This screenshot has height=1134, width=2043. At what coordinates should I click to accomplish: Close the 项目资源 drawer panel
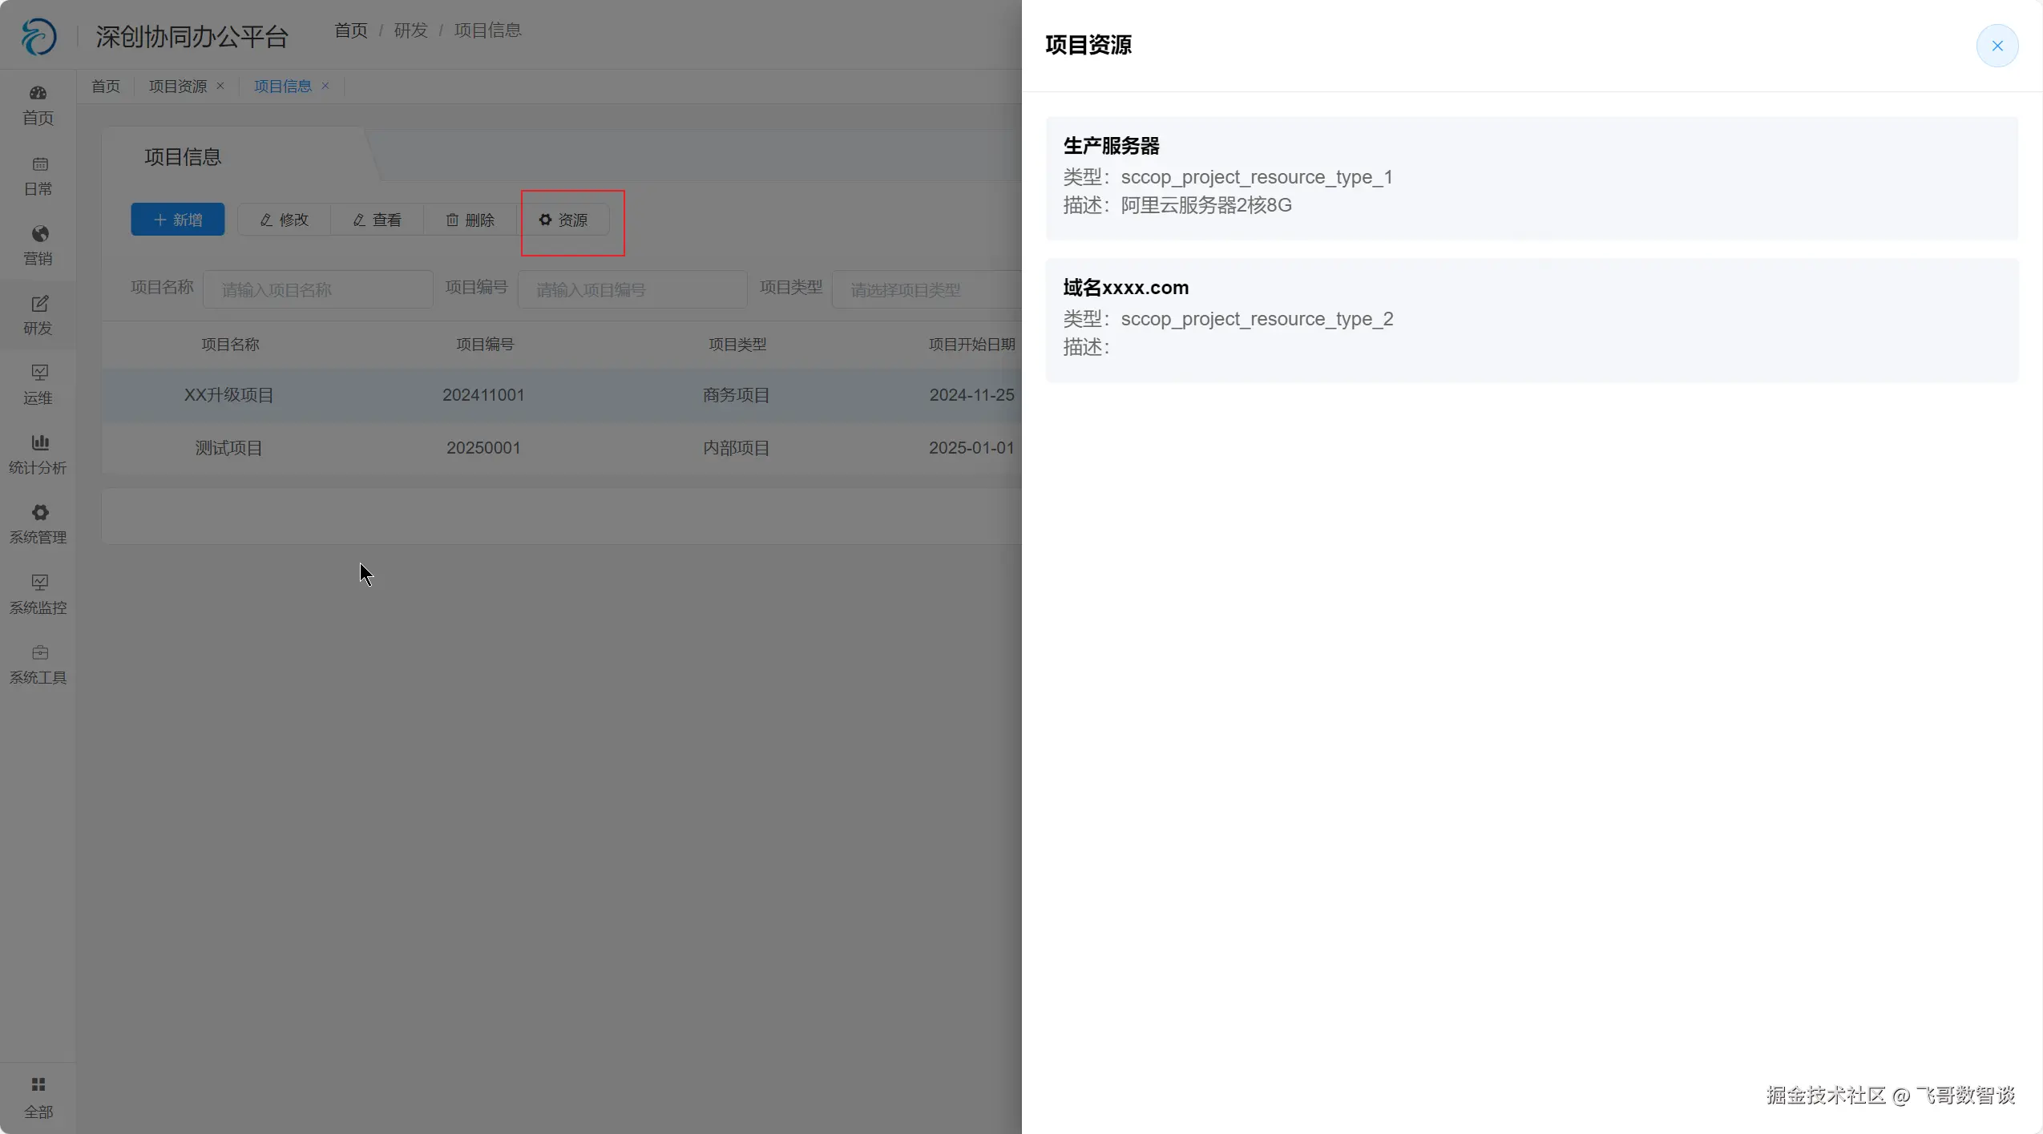[x=1997, y=46]
